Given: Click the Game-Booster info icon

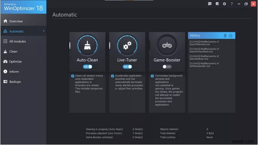Looking at the screenshot, I should (x=152, y=76).
